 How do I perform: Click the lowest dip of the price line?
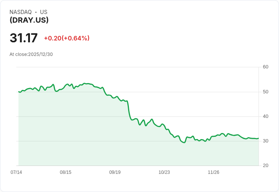(x=184, y=142)
